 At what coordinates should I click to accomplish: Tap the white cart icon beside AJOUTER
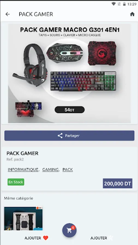111,238
